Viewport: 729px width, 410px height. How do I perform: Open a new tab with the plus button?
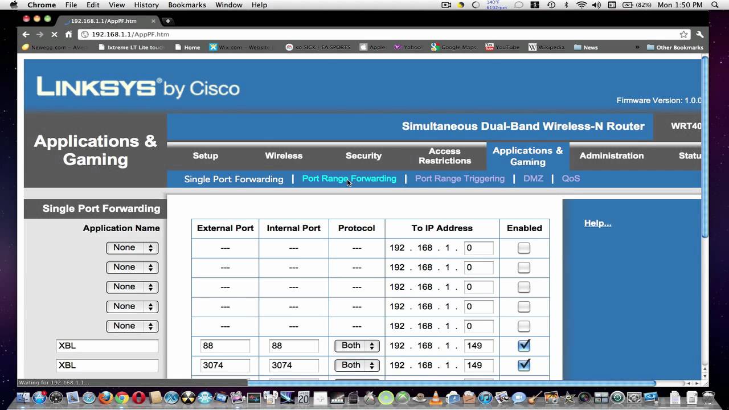[167, 20]
